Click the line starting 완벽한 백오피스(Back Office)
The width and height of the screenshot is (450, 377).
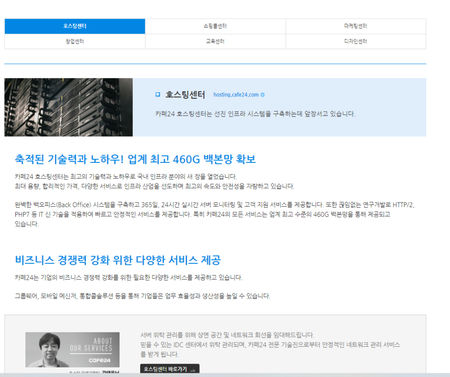(215, 205)
